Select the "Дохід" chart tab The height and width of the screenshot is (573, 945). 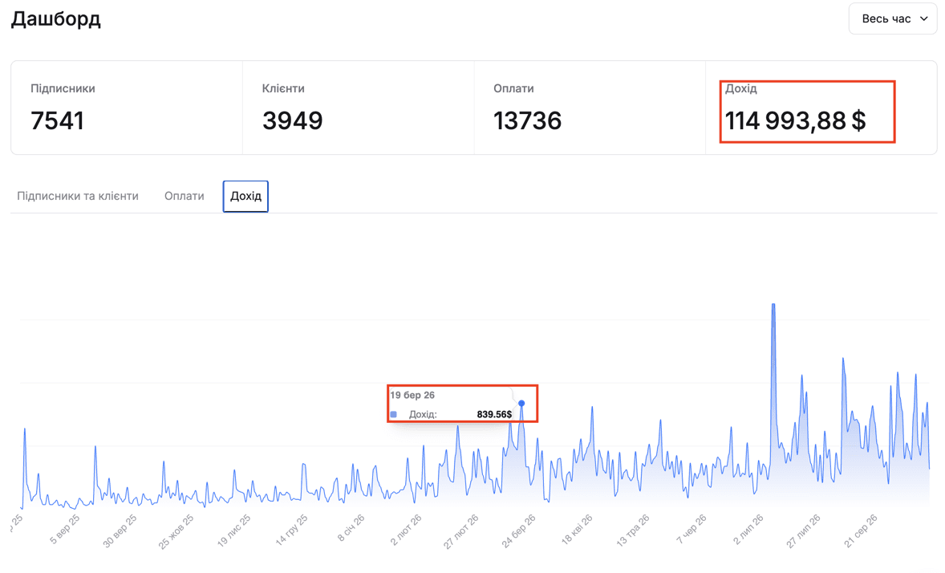(x=246, y=196)
